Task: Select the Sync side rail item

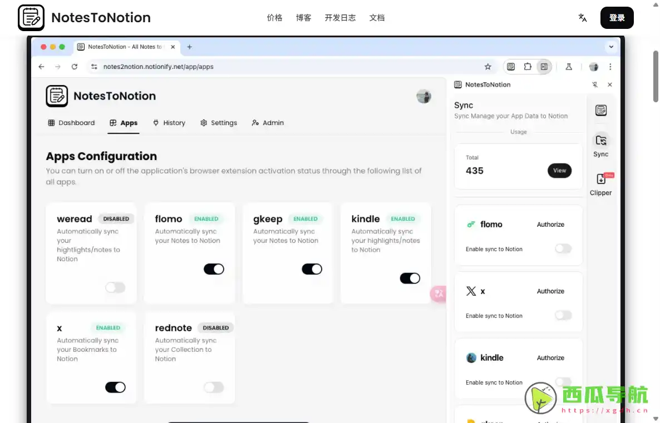Action: click(x=600, y=145)
